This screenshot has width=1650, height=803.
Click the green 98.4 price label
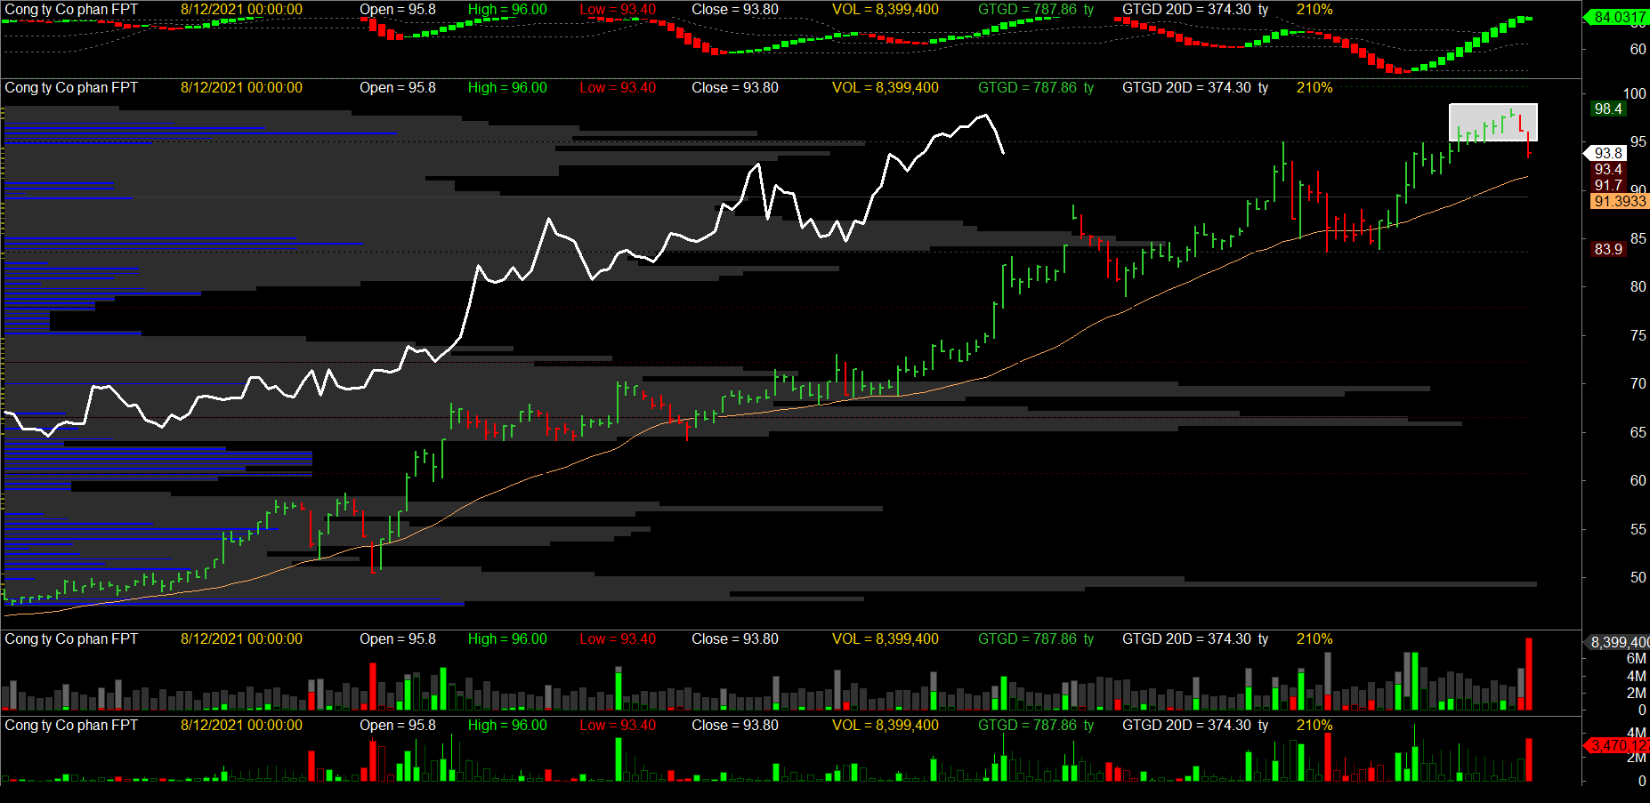click(x=1608, y=108)
